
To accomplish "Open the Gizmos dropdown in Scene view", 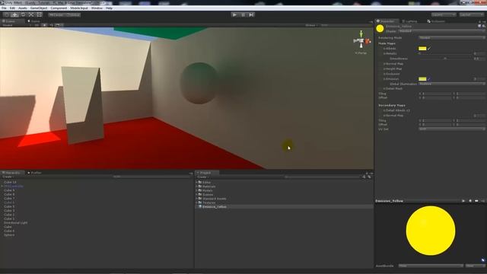I will 311,25.
